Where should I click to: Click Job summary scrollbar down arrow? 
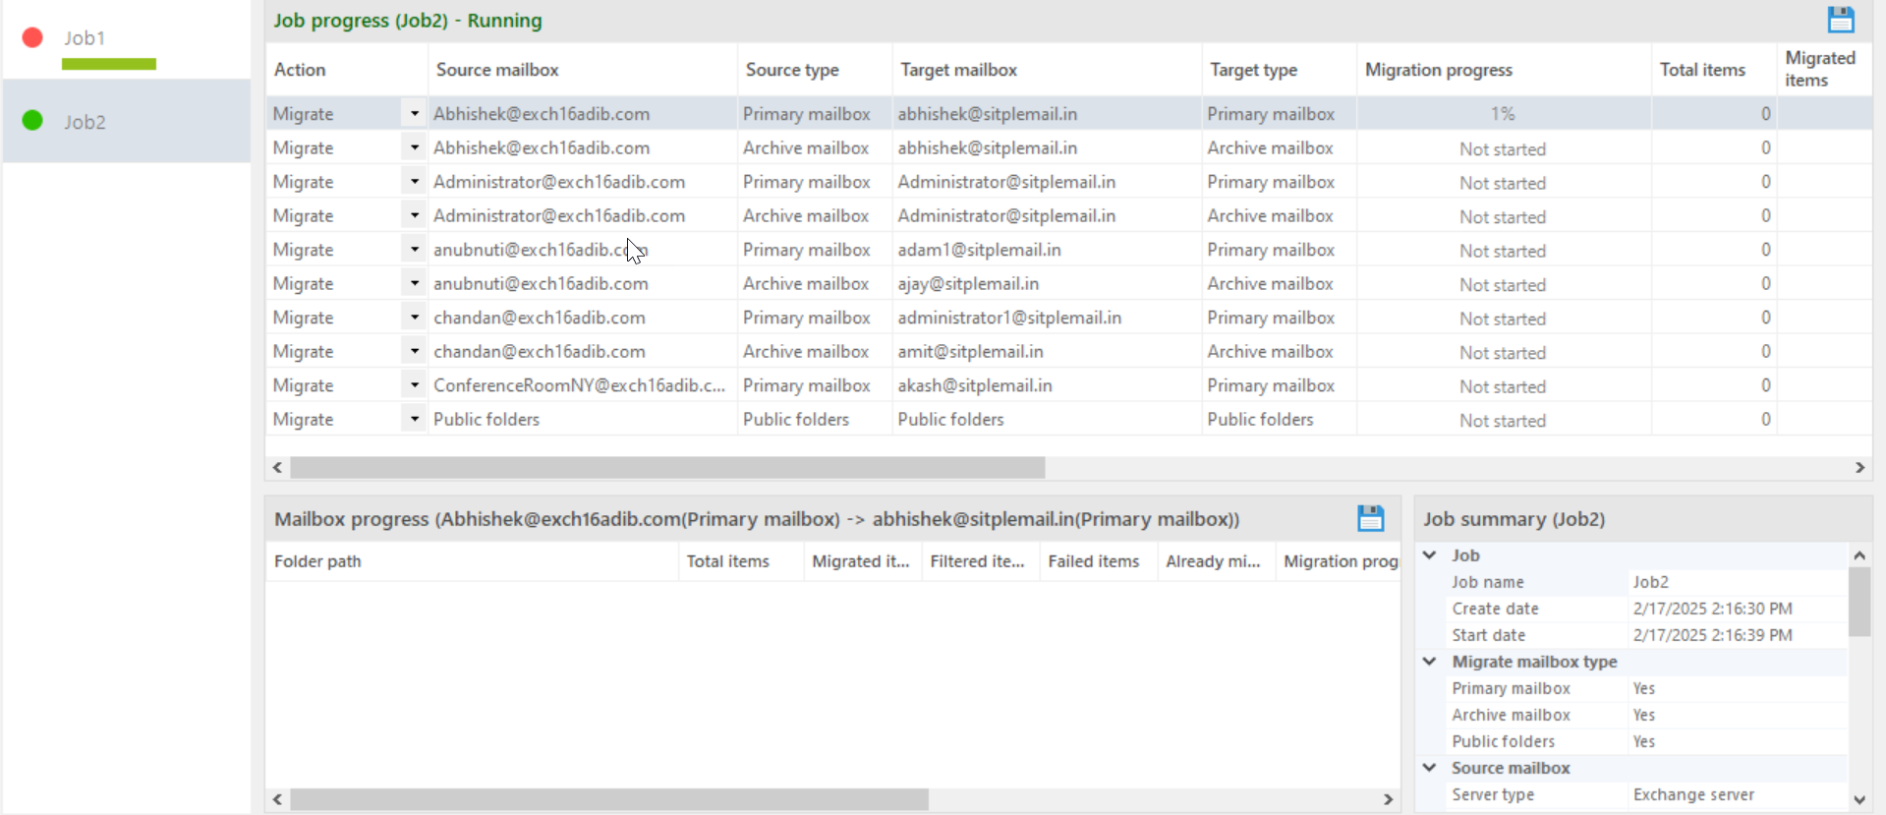tap(1859, 799)
